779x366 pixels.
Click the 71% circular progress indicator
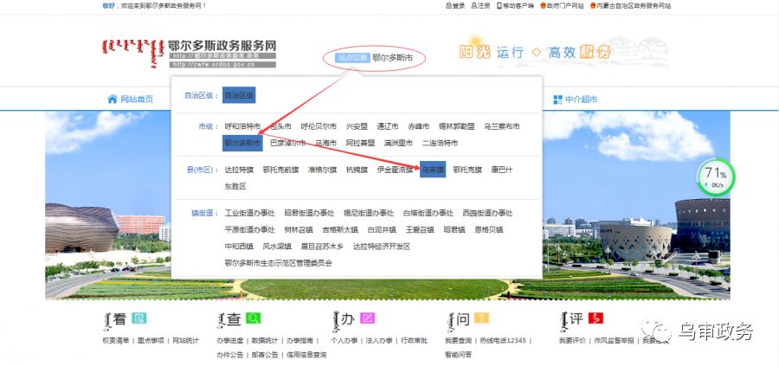click(715, 177)
